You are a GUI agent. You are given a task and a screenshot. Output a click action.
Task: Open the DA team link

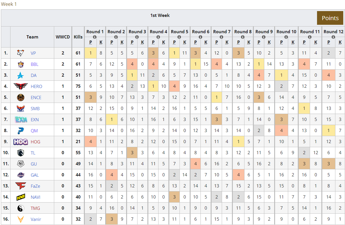[34, 75]
